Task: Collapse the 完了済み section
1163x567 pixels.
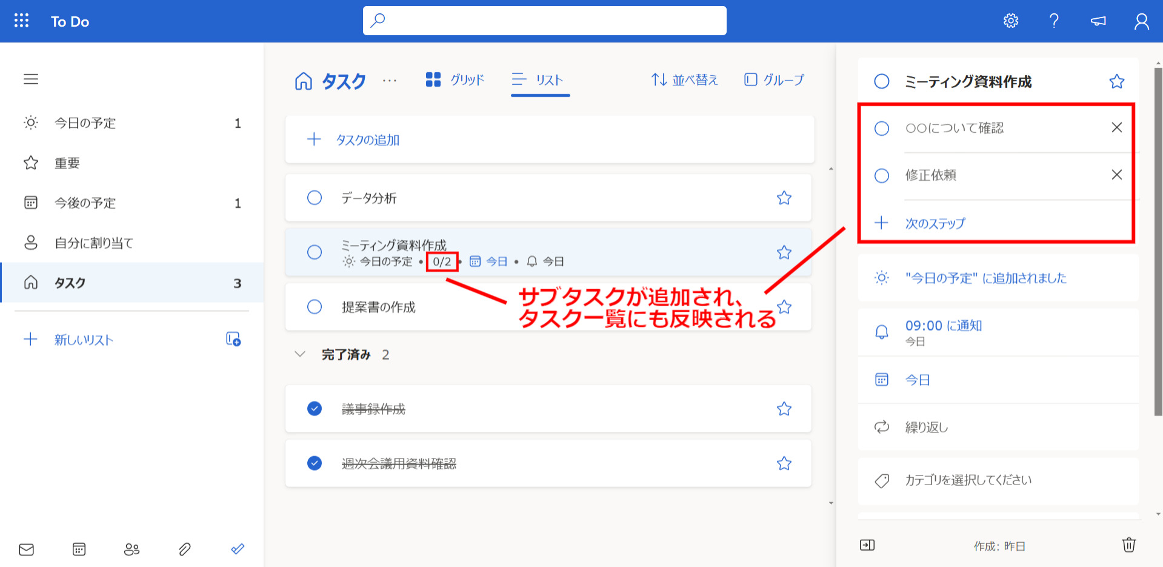Action: point(299,354)
